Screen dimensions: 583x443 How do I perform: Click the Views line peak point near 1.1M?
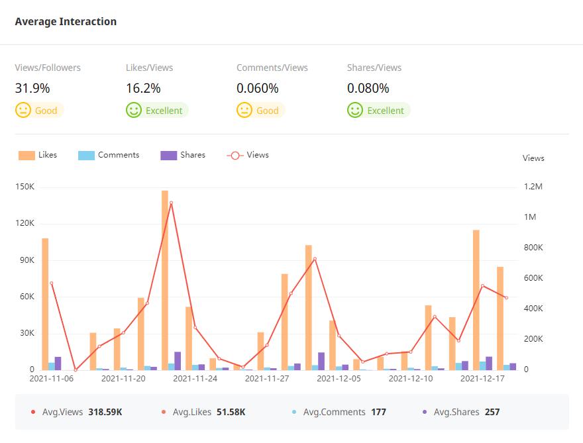coord(171,203)
